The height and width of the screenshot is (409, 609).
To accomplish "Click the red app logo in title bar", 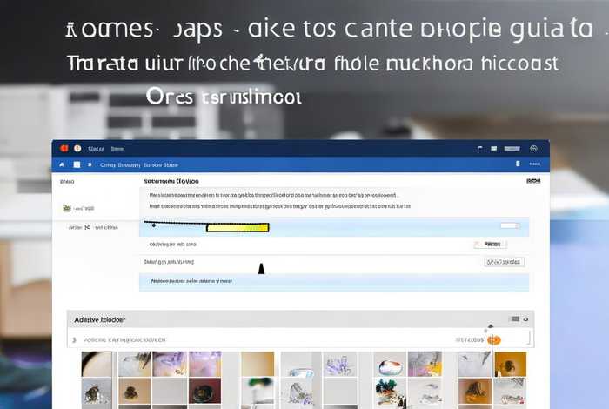I will pos(64,149).
